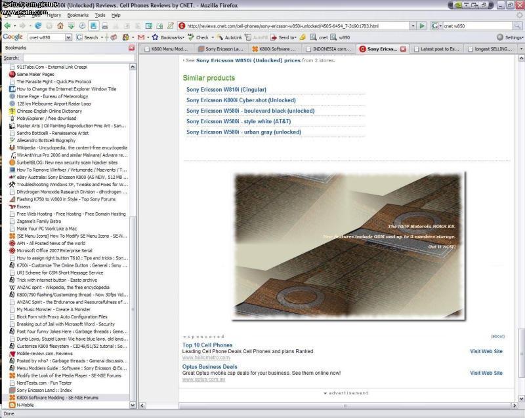Close the Bookmarks sidebar with red X
This screenshot has height=418, width=525.
click(x=132, y=48)
